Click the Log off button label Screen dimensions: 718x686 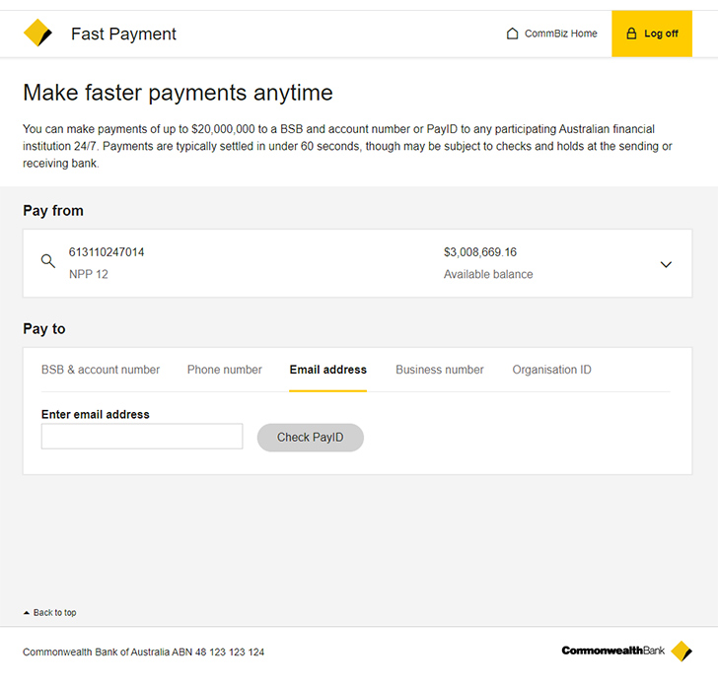(x=661, y=34)
